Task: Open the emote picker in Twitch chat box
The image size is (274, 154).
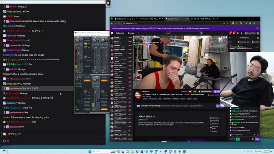Action: tap(258, 135)
